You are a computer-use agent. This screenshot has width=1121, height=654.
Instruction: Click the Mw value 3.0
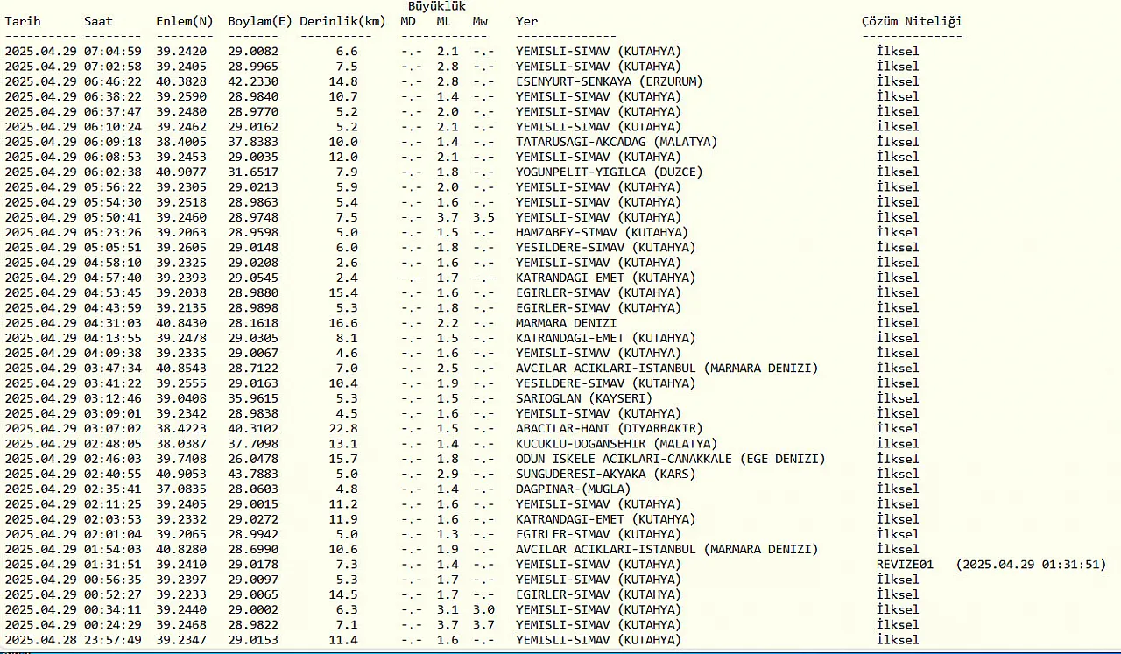pyautogui.click(x=483, y=610)
